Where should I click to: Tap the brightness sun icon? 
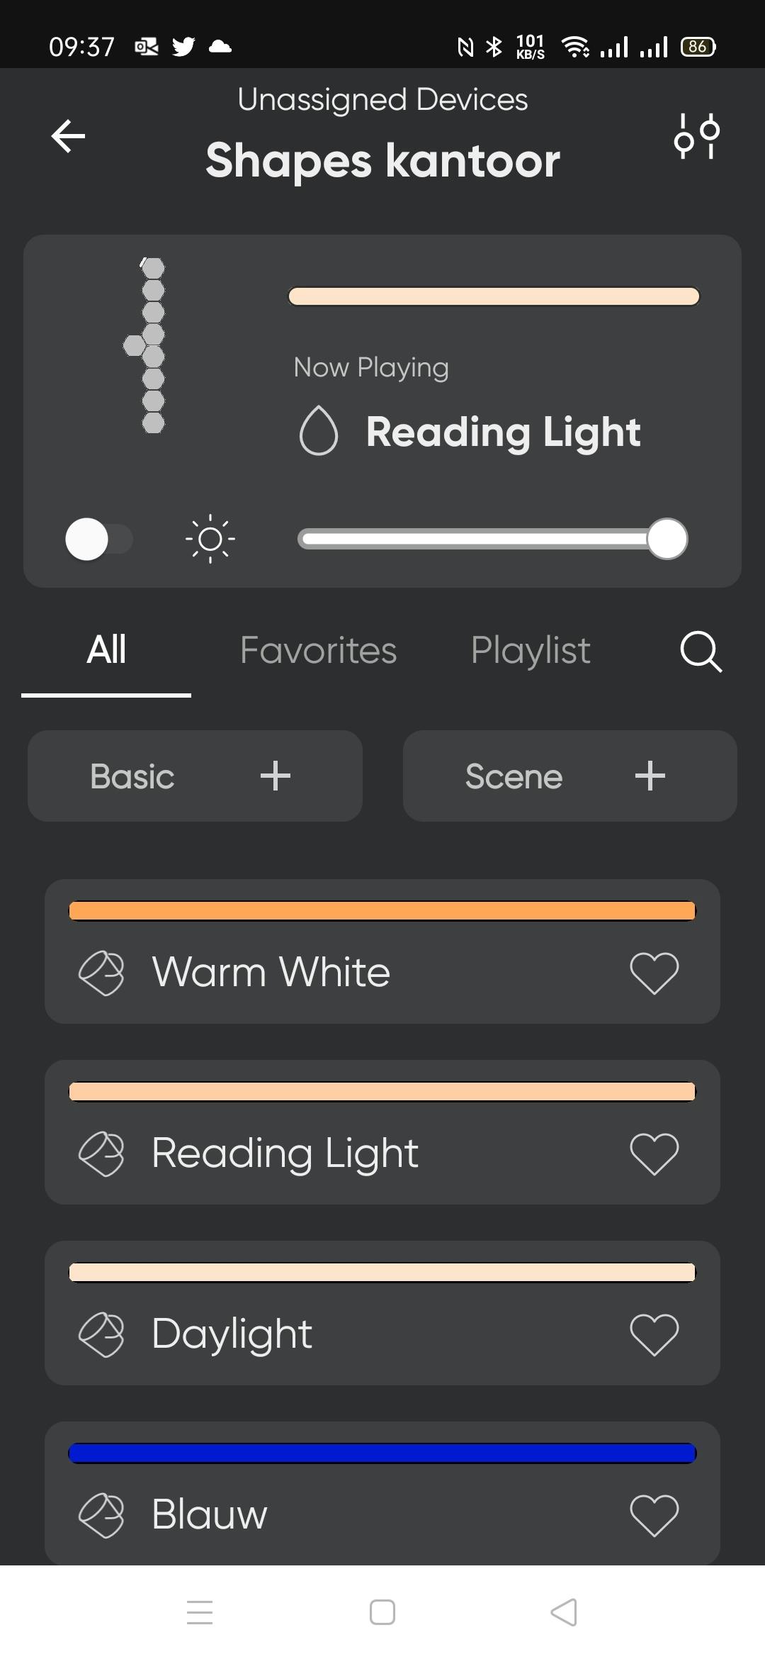[x=210, y=540]
